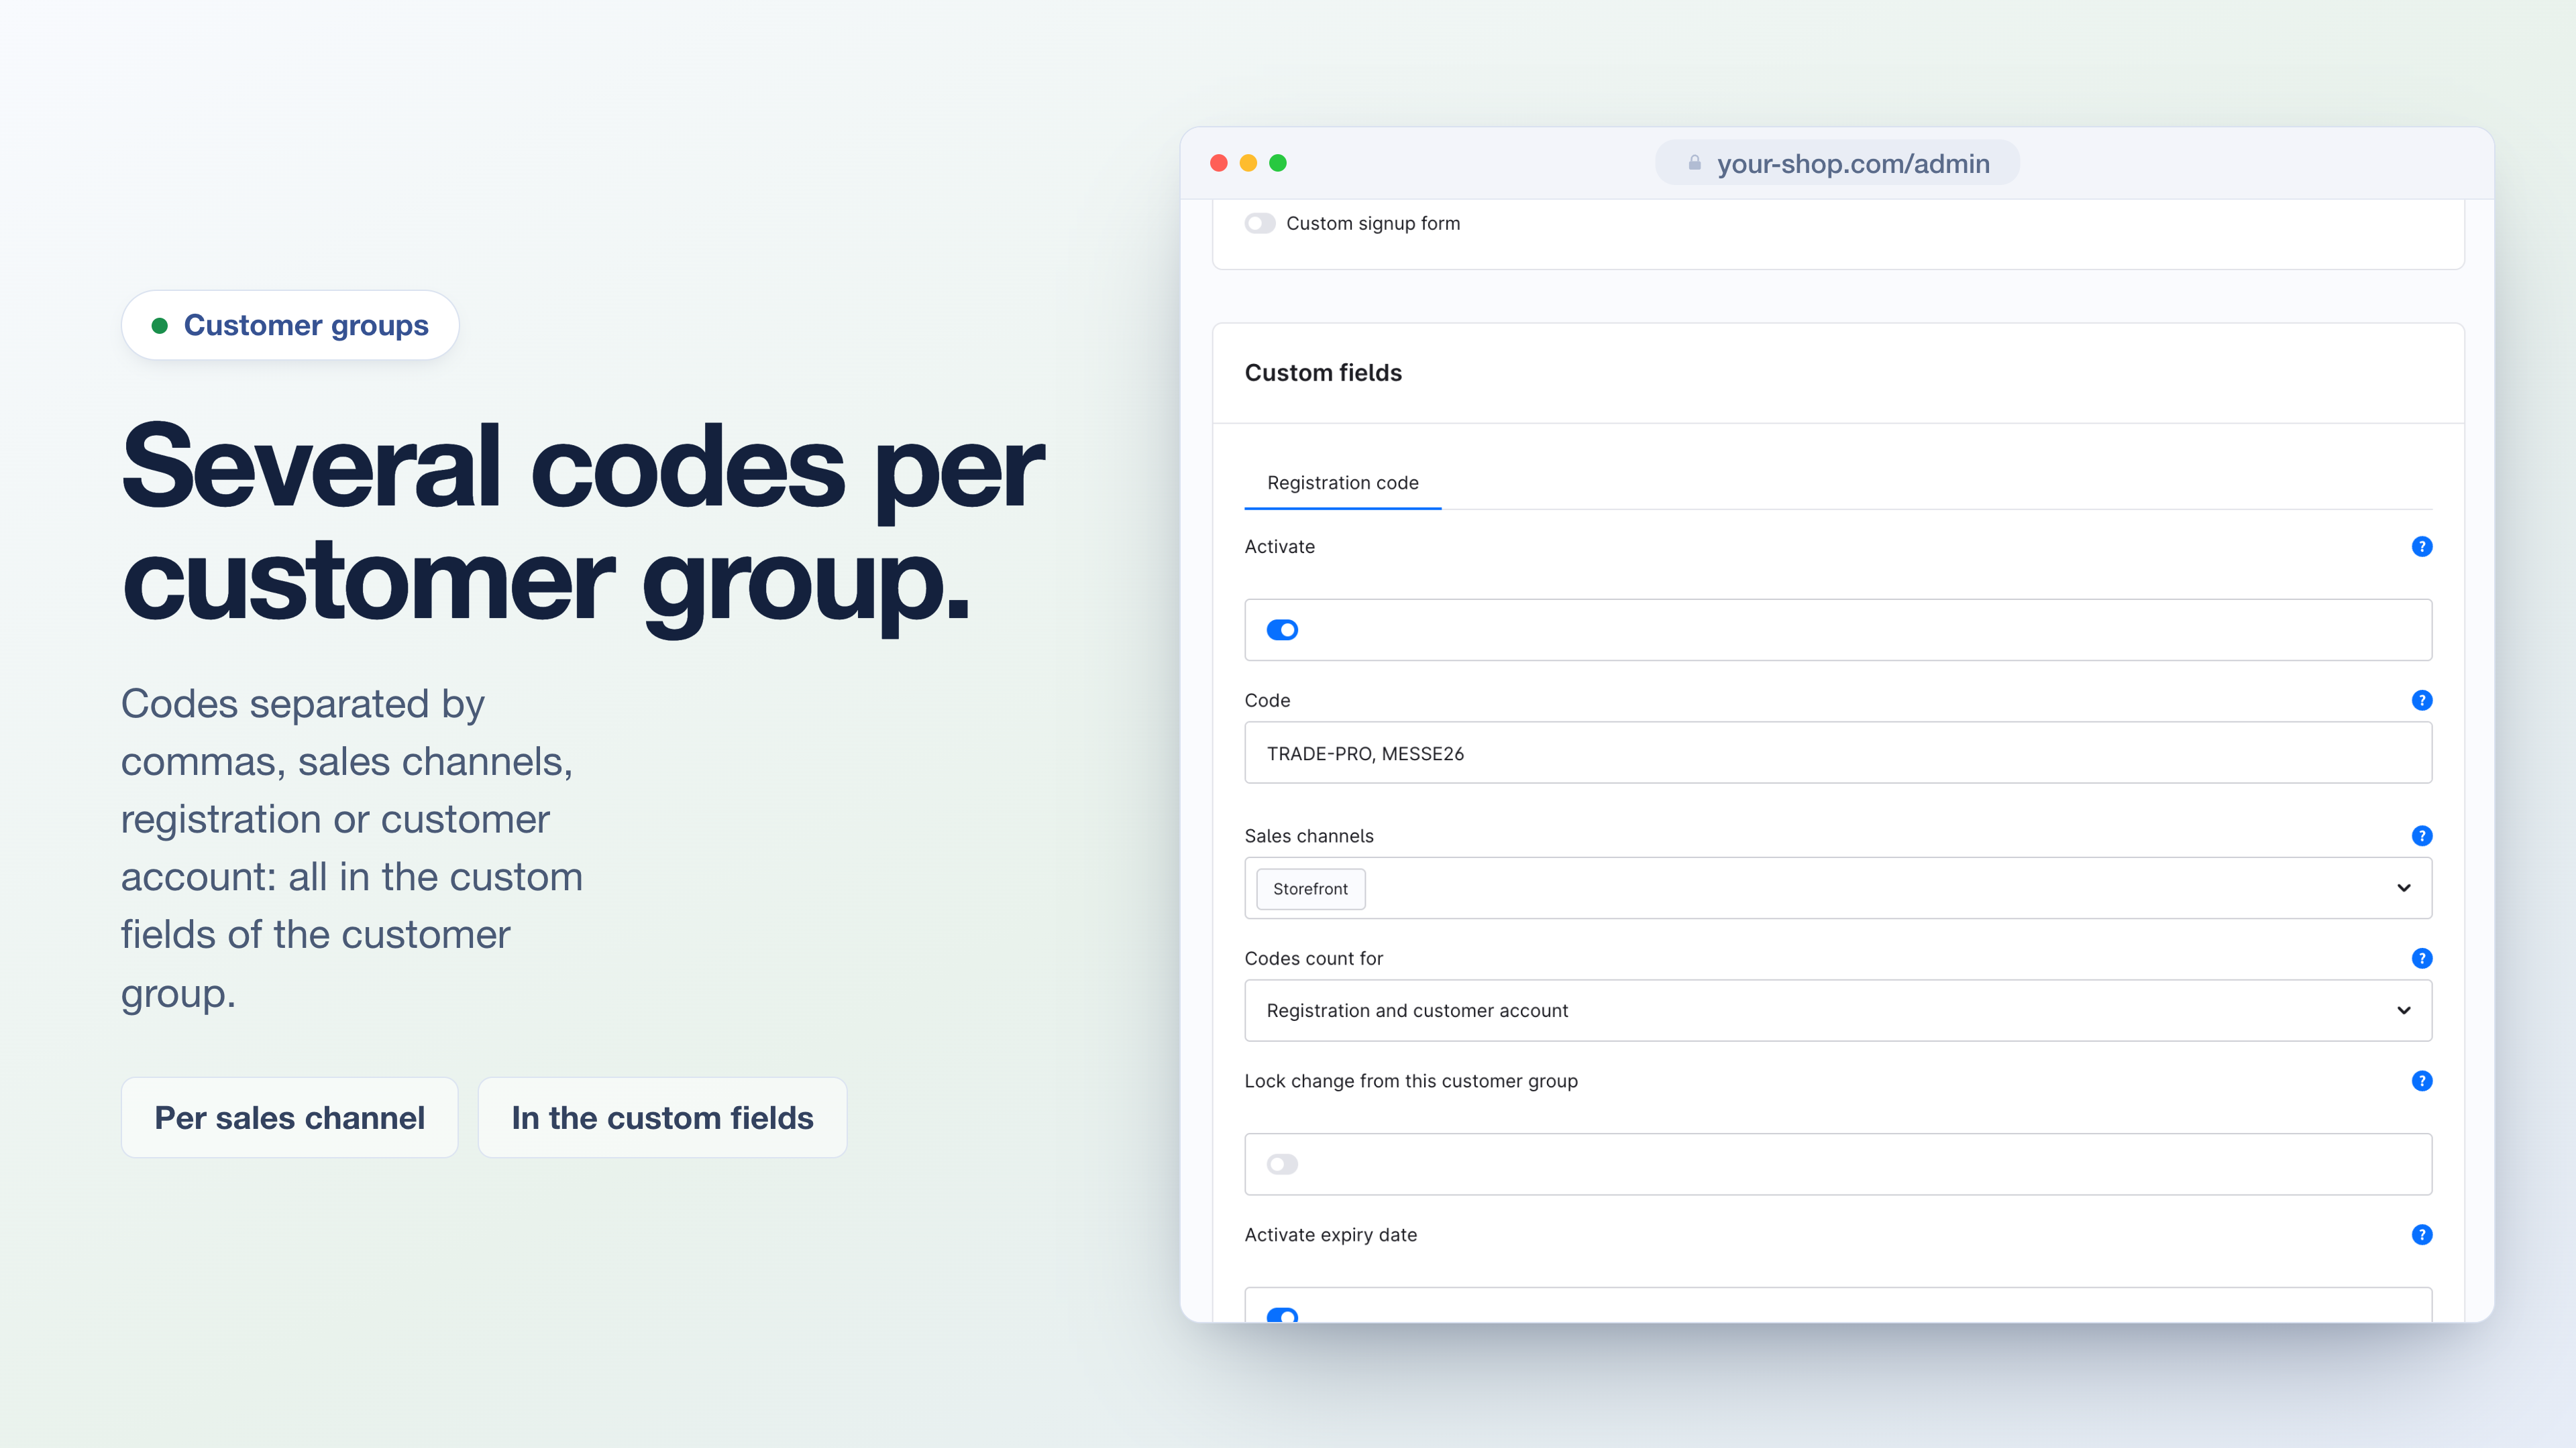This screenshot has height=1448, width=2576.
Task: Open the Codes count for dropdown
Action: click(x=1838, y=1010)
